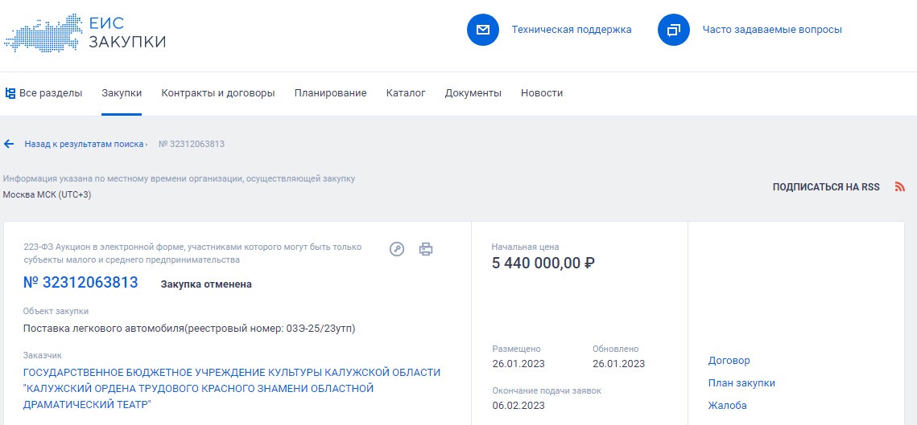Open Контракты и договоры menu item
Image resolution: width=917 pixels, height=425 pixels.
218,93
